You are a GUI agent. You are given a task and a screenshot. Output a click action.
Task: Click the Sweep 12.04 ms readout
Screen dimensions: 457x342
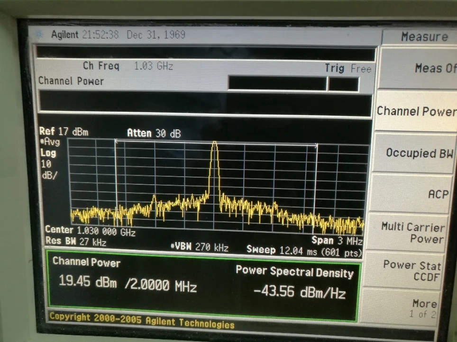pyautogui.click(x=304, y=250)
